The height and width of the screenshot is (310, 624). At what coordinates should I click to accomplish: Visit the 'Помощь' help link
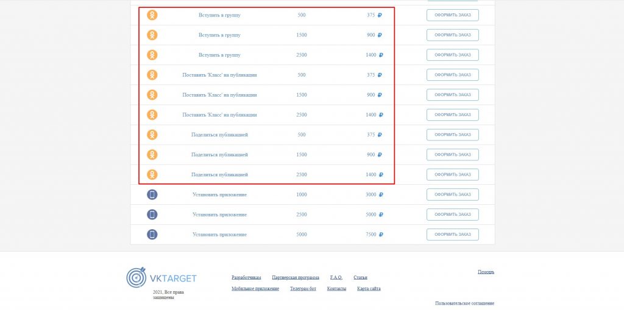[486, 272]
